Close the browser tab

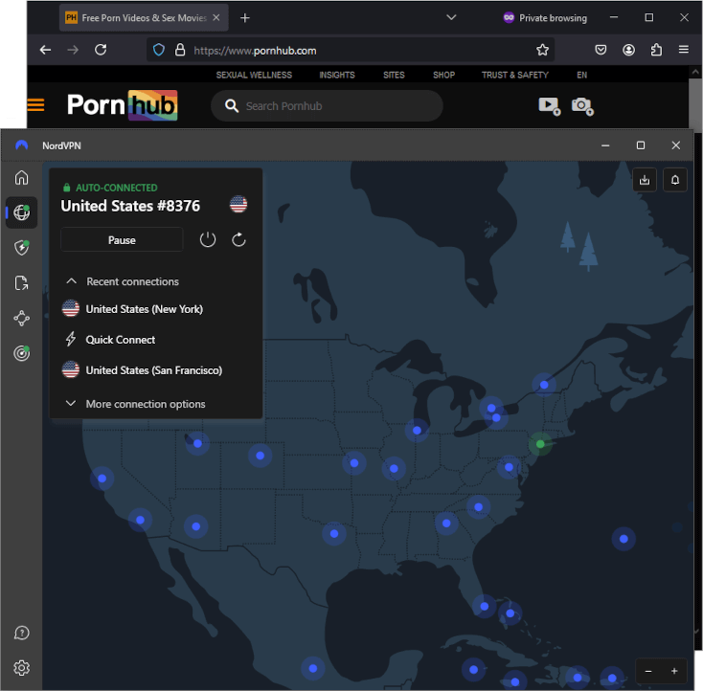[x=216, y=17]
